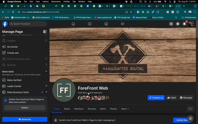Select the Reels tab

pos(103,109)
